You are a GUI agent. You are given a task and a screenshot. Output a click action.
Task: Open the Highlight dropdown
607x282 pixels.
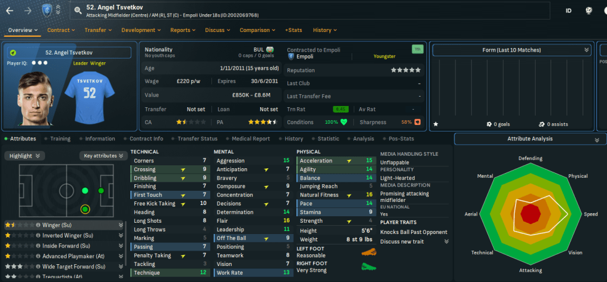(25, 156)
